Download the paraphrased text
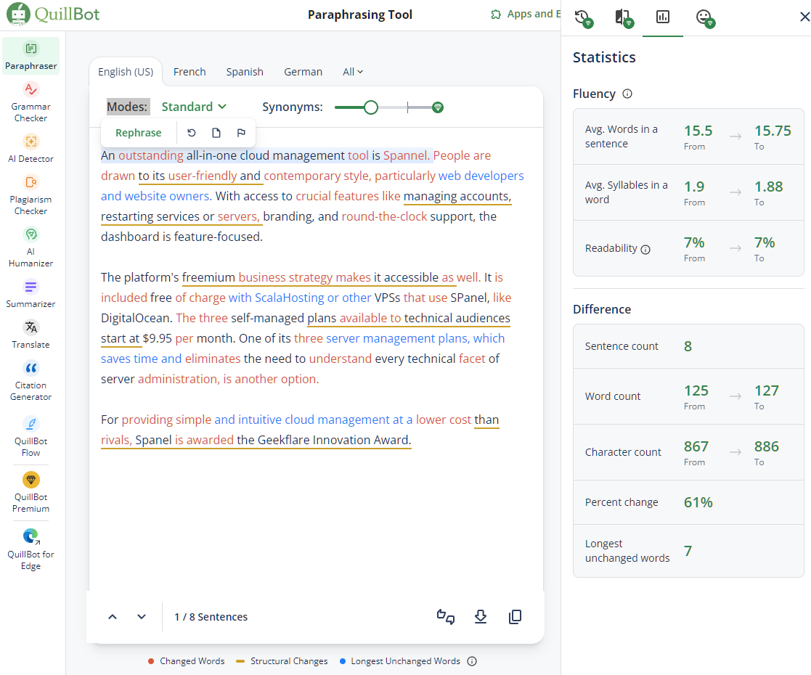 481,616
